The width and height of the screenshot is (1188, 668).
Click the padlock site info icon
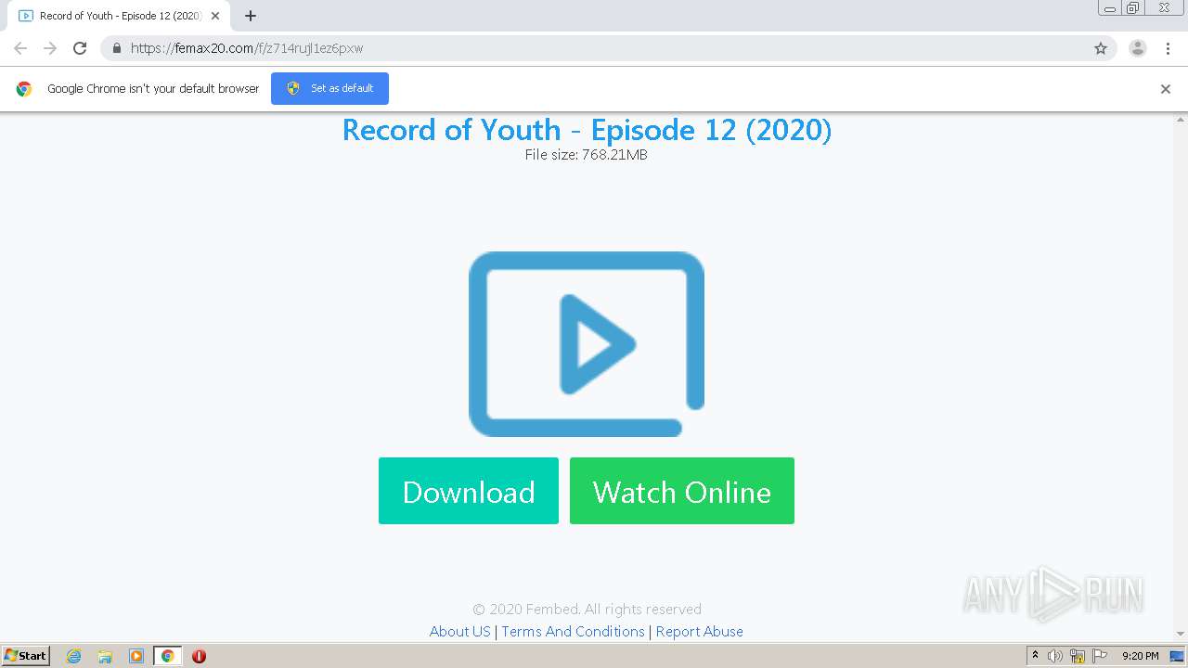pos(117,48)
